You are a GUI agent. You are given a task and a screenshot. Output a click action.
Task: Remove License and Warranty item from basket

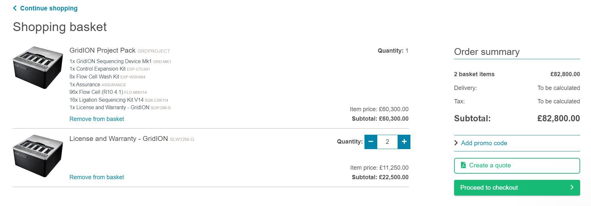97,177
